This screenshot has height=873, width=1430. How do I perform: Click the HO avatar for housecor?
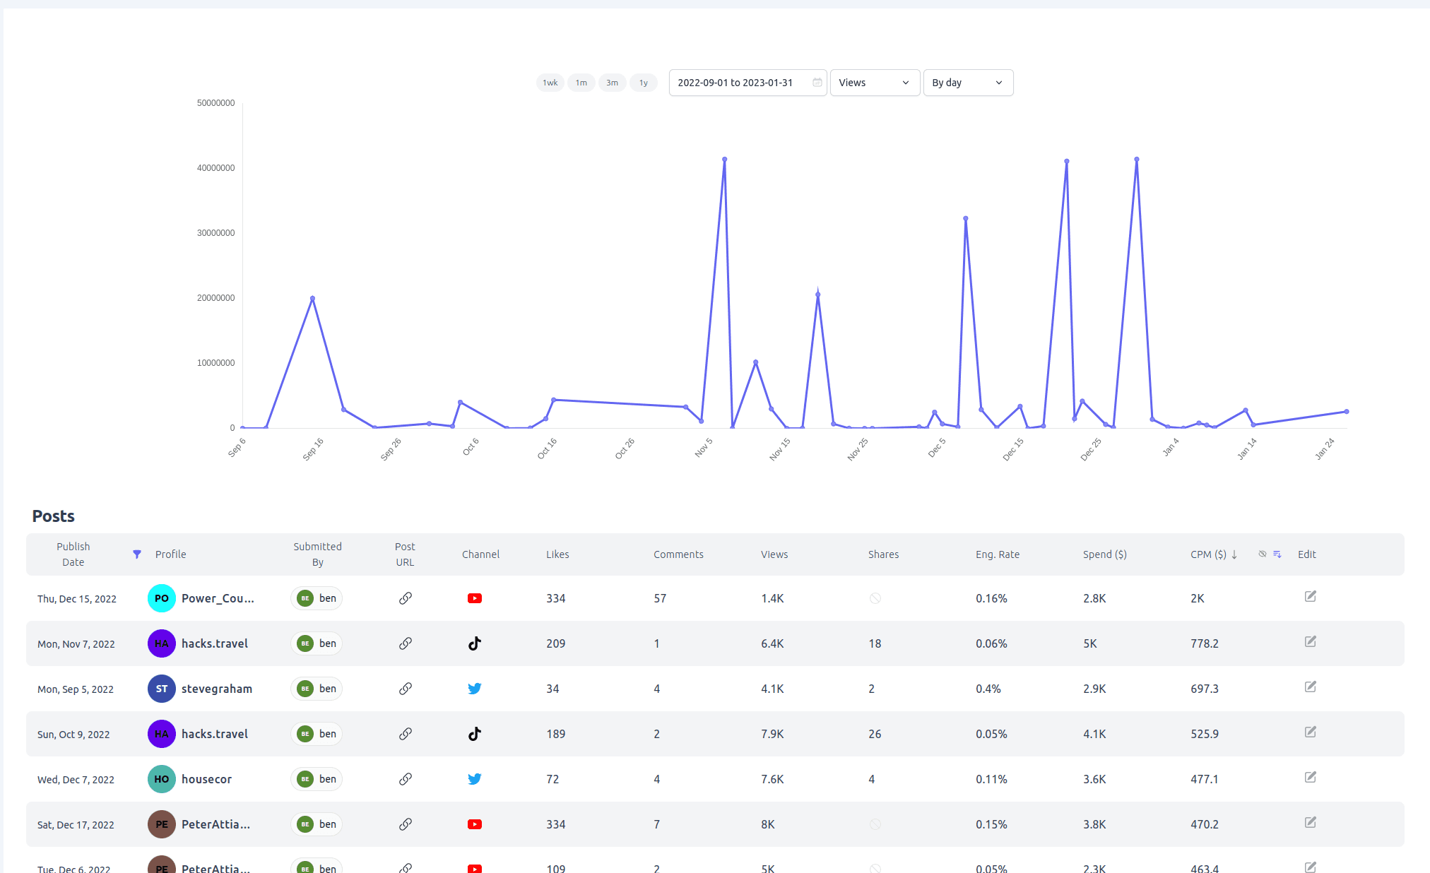pos(162,779)
